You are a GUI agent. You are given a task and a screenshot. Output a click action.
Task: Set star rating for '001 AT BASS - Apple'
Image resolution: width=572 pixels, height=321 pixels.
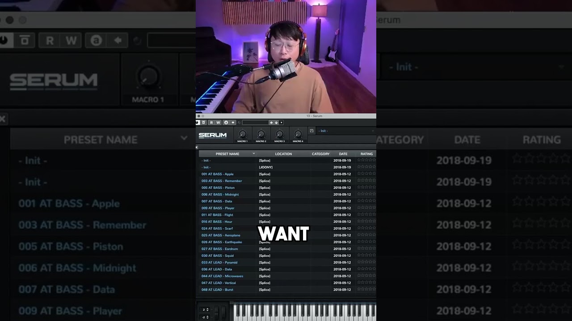[366, 174]
